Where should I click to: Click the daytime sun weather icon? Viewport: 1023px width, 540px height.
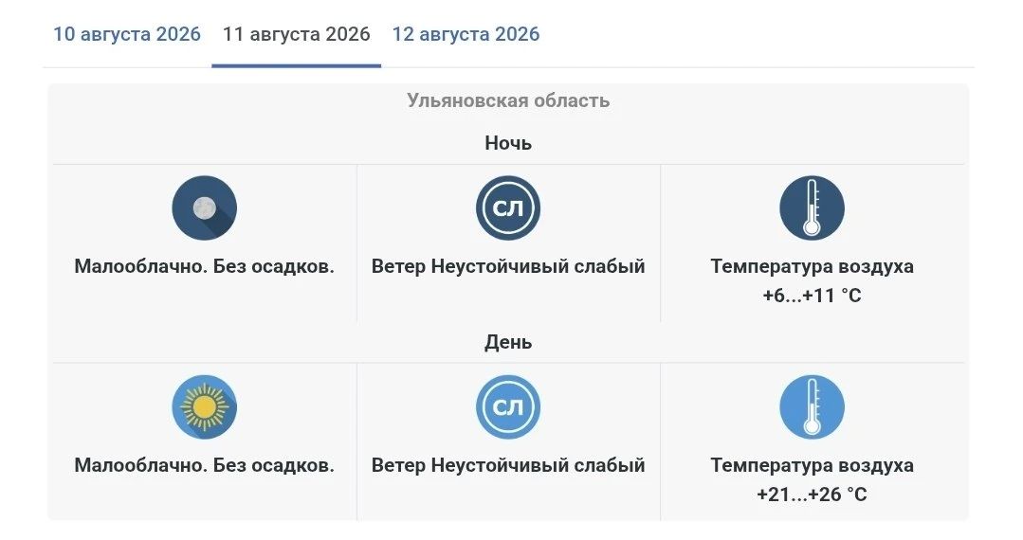[204, 407]
